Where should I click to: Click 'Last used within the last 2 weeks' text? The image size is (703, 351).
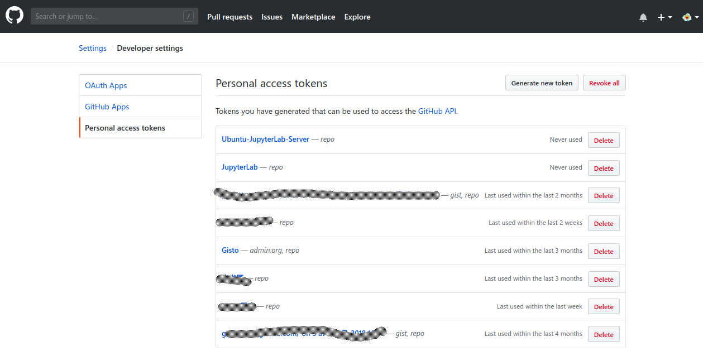pyautogui.click(x=535, y=223)
